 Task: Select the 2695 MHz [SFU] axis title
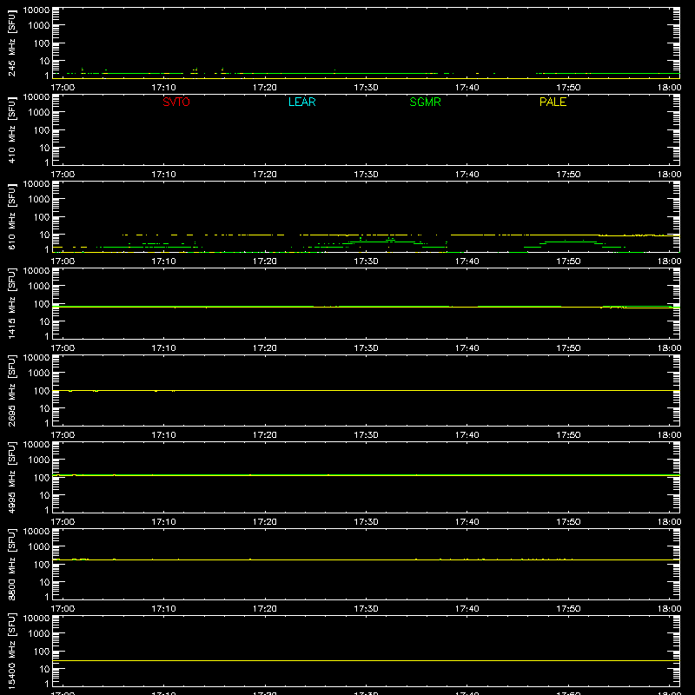click(x=11, y=390)
